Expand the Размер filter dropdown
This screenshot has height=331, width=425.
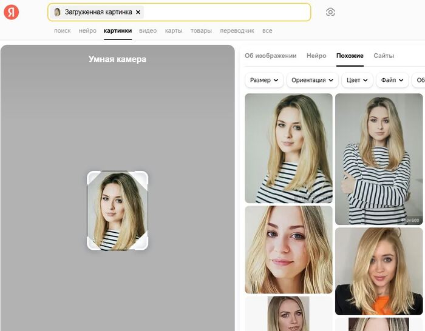coord(264,80)
